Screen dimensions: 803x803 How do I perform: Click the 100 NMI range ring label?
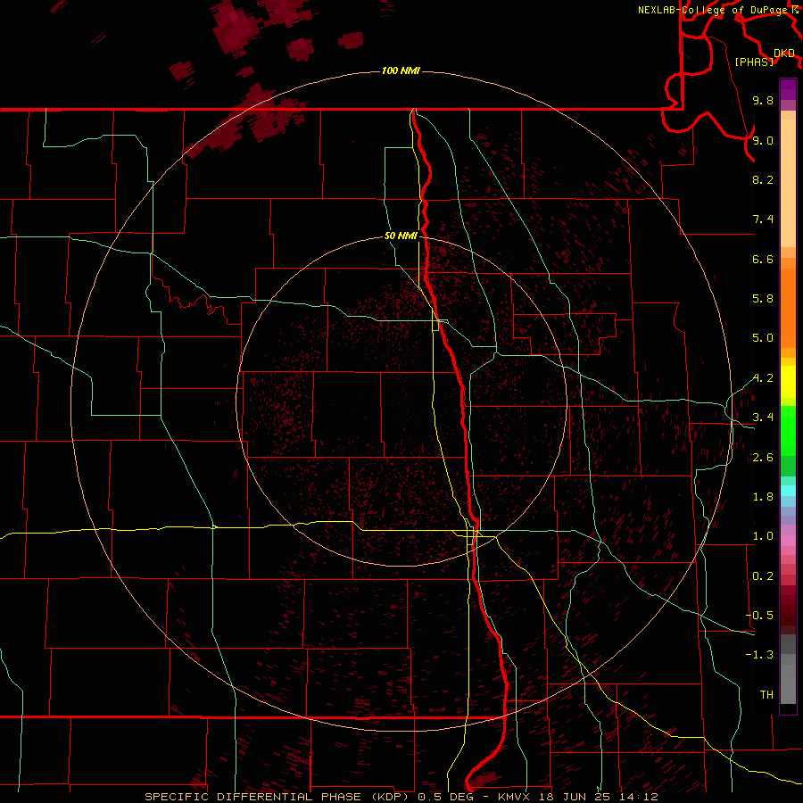pos(401,70)
